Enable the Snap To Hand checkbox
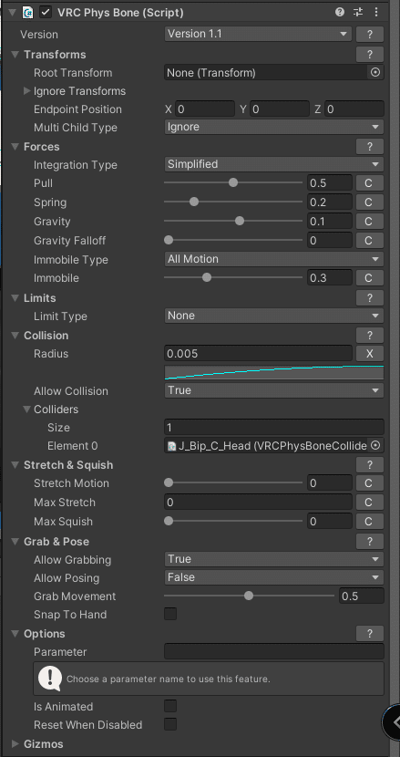The image size is (400, 757). [x=170, y=614]
